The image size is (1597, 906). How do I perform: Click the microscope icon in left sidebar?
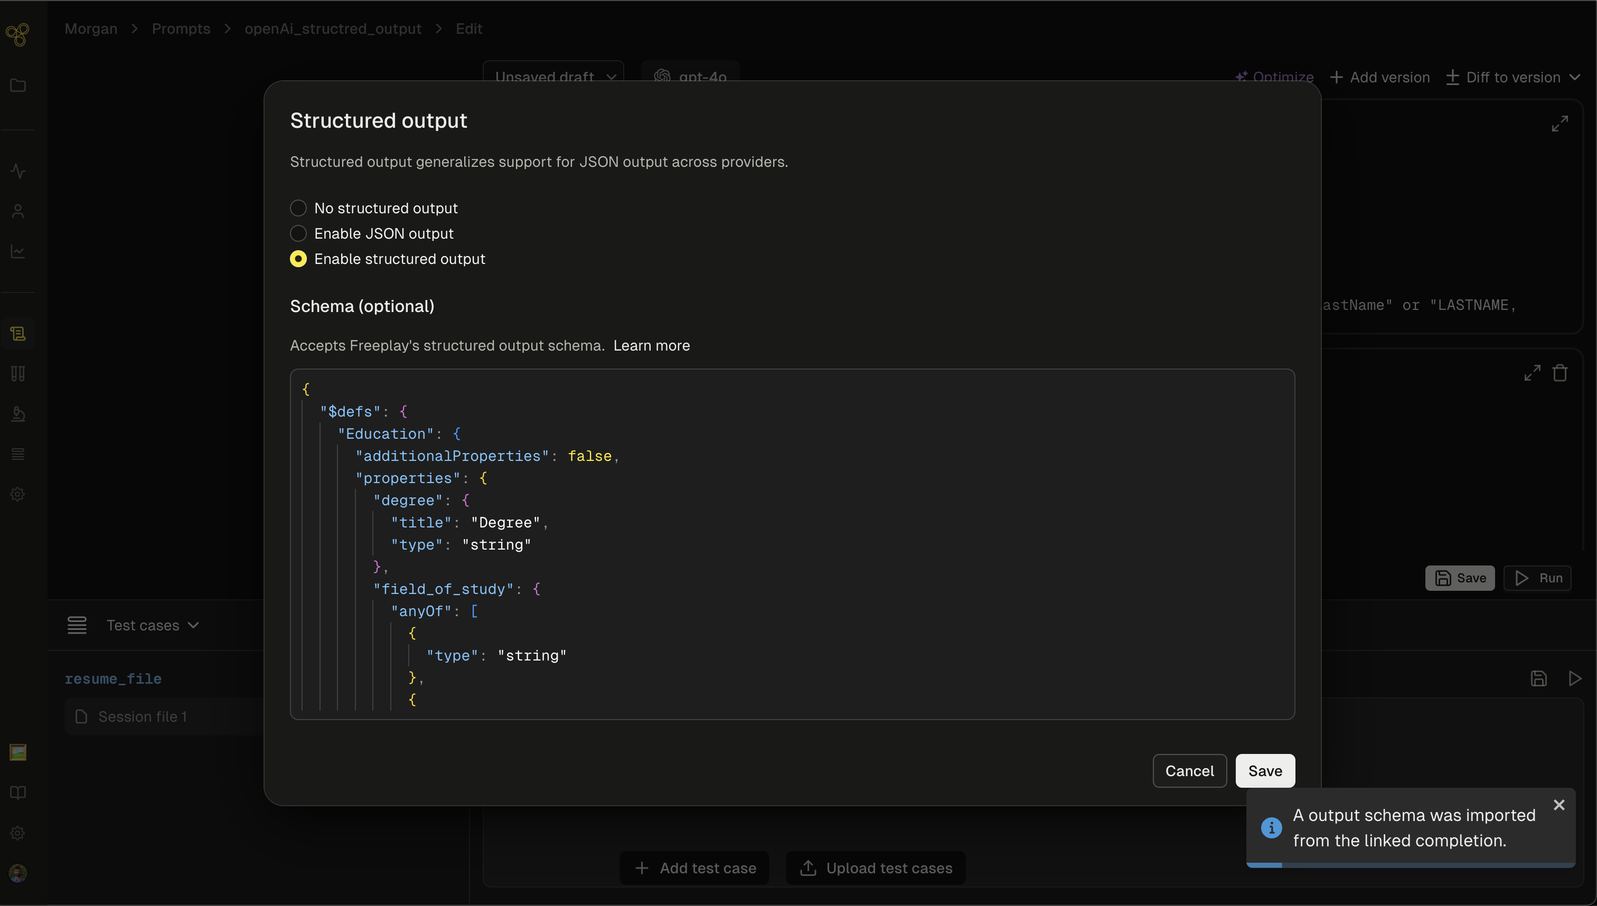pos(18,414)
